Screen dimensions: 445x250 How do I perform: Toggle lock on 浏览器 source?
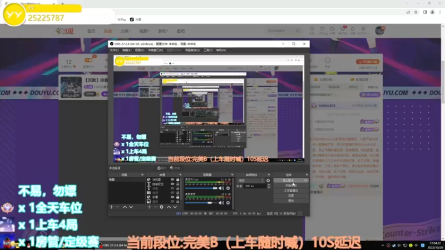177,179
